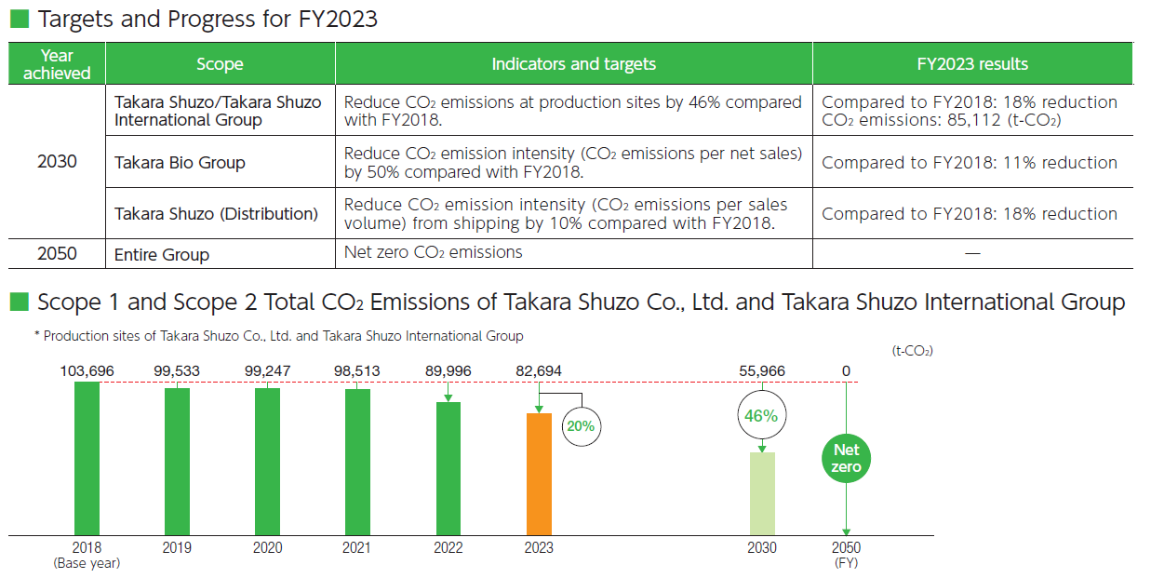
Task: Click the 89,996 value label
Action: (448, 370)
